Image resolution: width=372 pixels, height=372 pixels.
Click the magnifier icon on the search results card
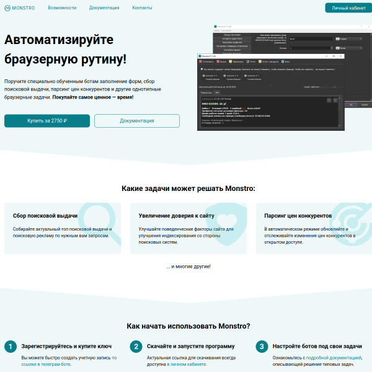pyautogui.click(x=100, y=223)
